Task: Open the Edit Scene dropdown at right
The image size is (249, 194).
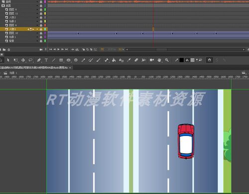Action: 244,73
